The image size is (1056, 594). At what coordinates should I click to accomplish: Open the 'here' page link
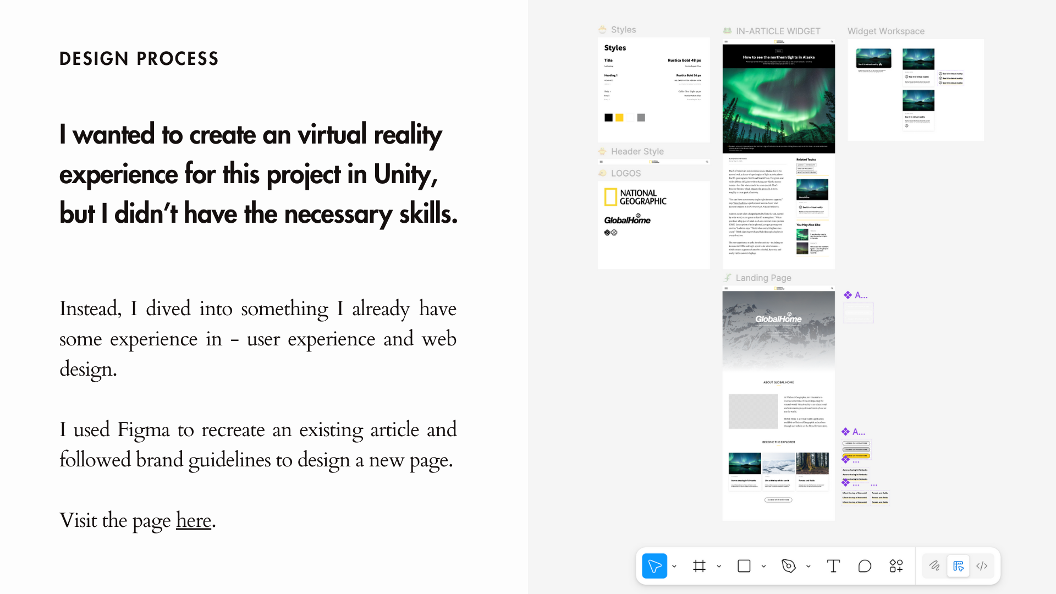pyautogui.click(x=194, y=520)
